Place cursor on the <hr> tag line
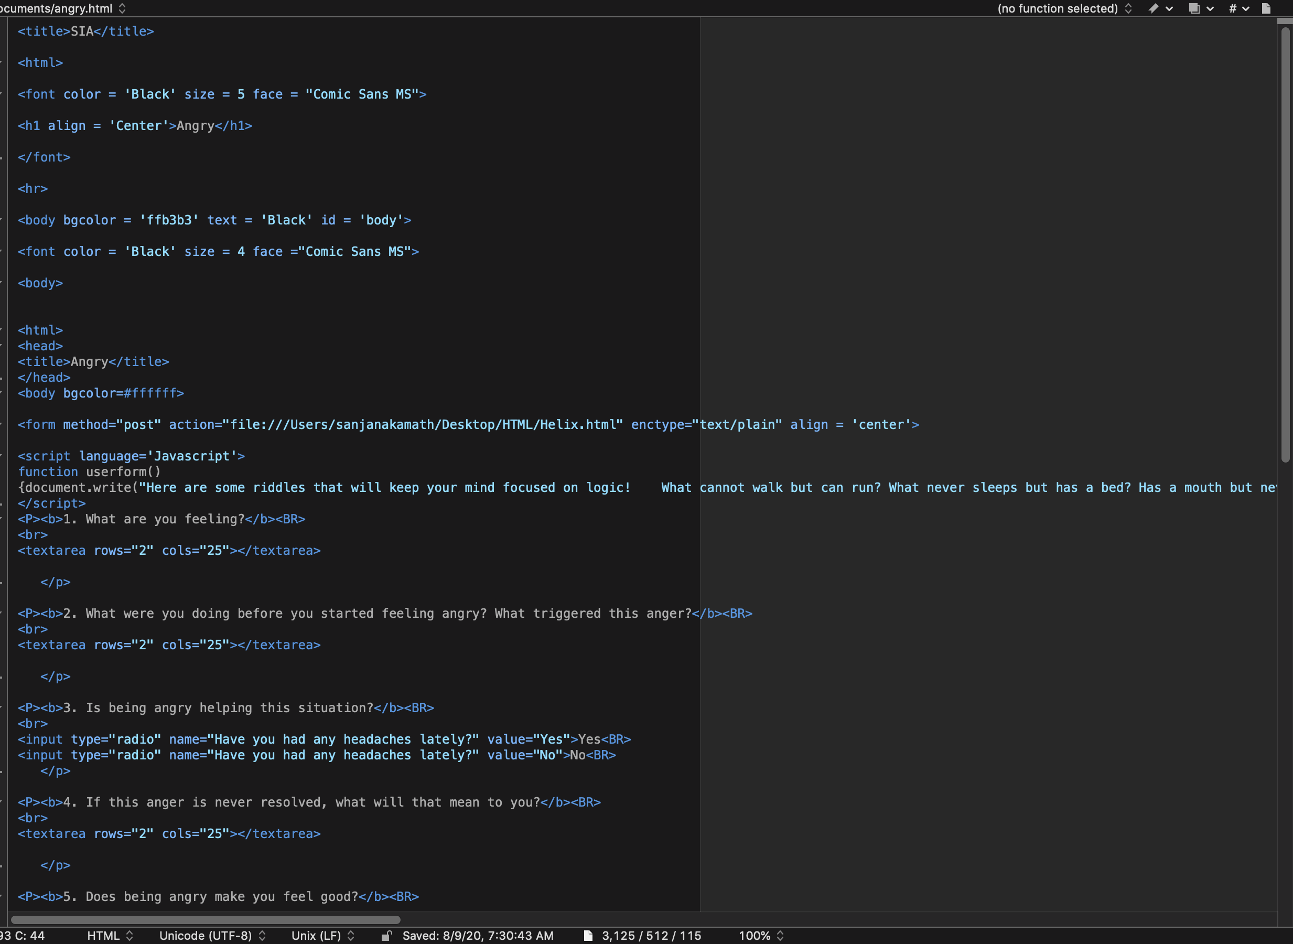The height and width of the screenshot is (944, 1293). click(x=33, y=189)
